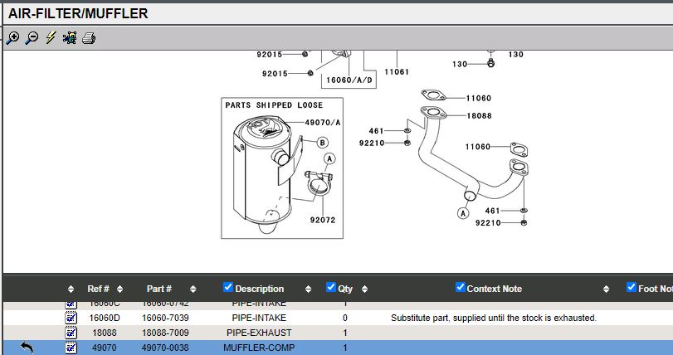This screenshot has width=673, height=355.
Task: Click the 18088 callout label in diagram
Action: (479, 117)
